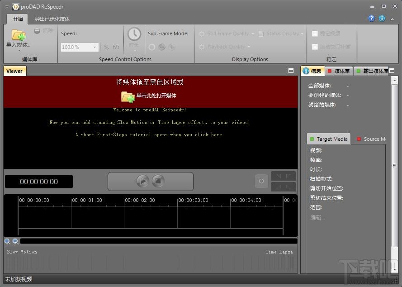The height and width of the screenshot is (287, 402).
Task: Click the timeline at marker 00:00:04:00
Action: pos(246,200)
